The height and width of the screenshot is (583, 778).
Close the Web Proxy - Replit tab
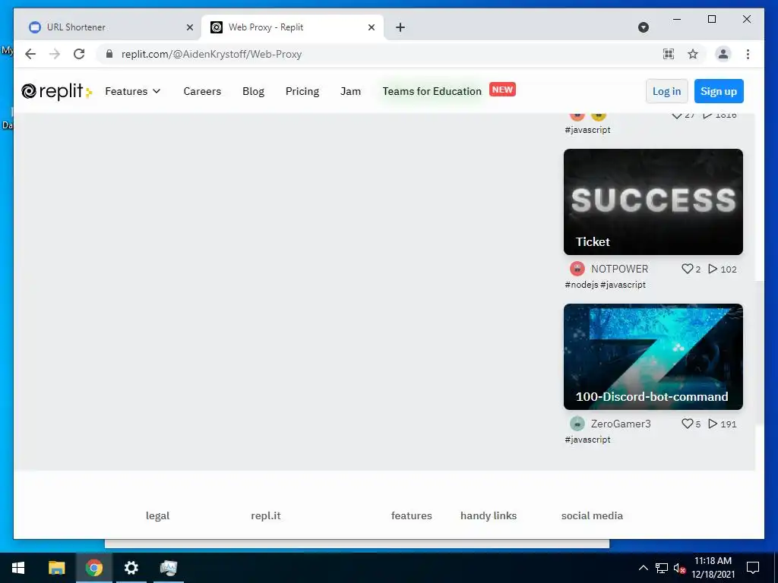point(371,27)
